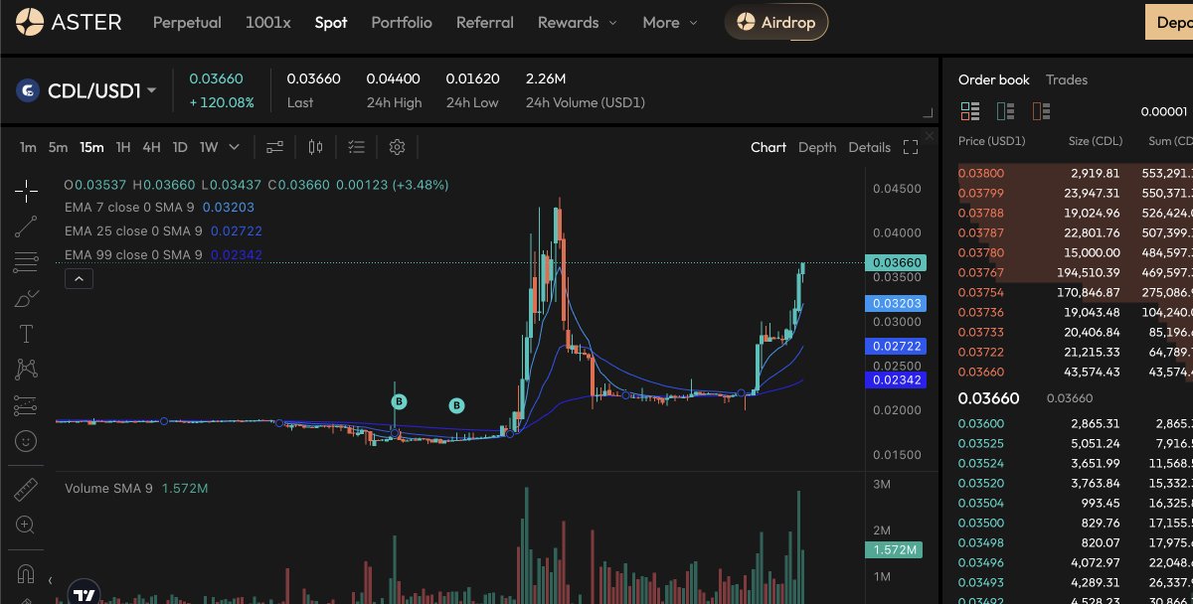The image size is (1193, 604).
Task: Select the 1H interval
Action: pos(123,147)
